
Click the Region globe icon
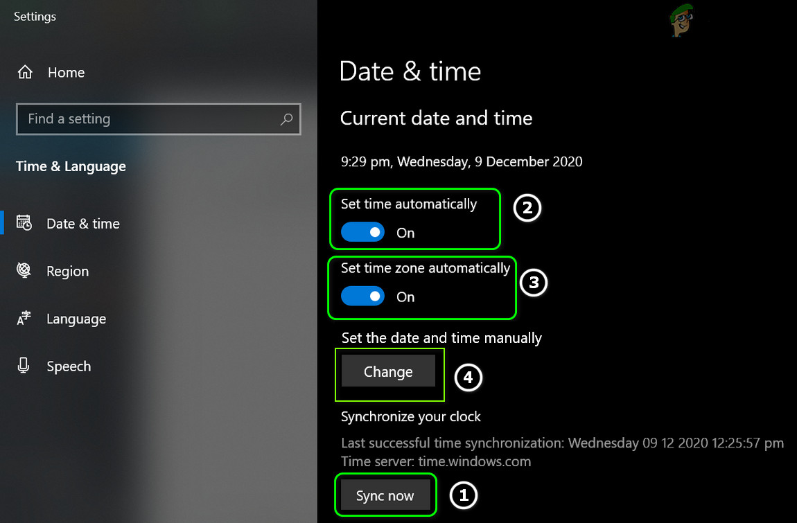click(x=24, y=270)
